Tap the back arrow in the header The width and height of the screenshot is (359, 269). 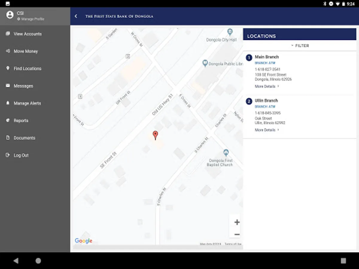(x=76, y=16)
